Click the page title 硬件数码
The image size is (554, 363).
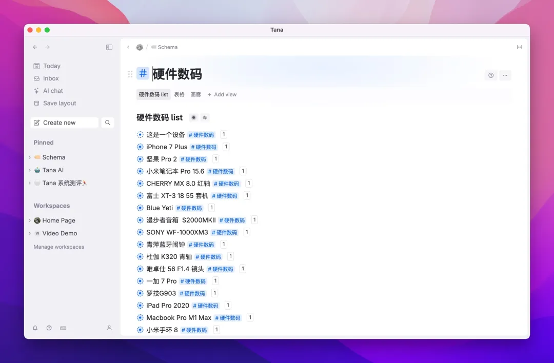click(x=177, y=74)
